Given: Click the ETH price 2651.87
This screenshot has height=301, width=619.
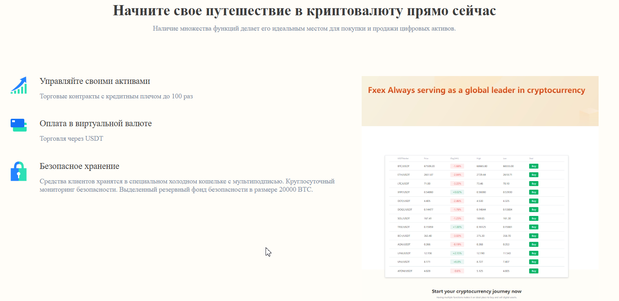Looking at the screenshot, I should click(428, 175).
